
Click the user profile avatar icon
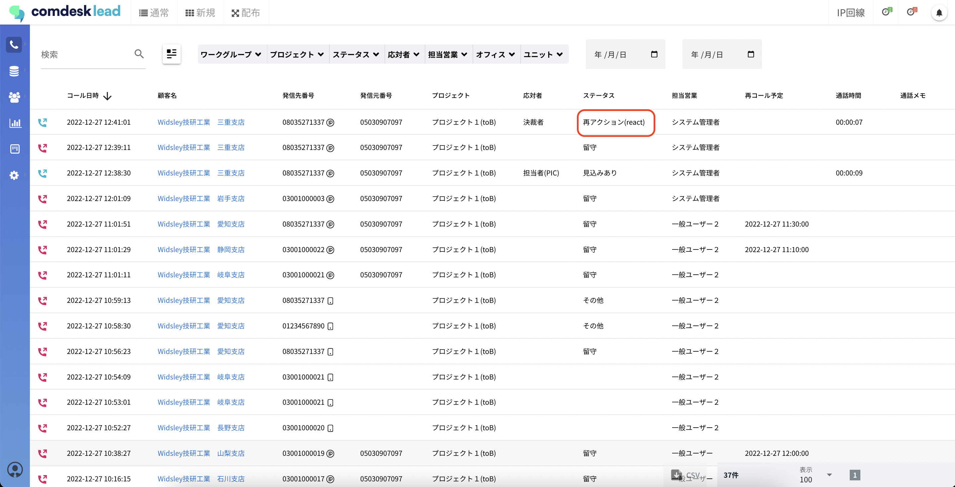15,470
